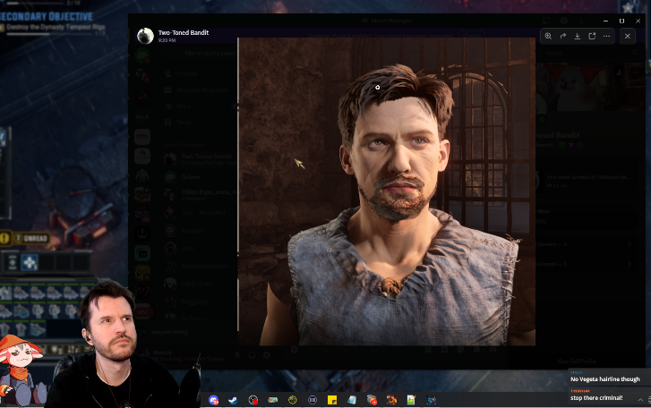Click the yellow exclamation alert icon in game

pos(4,238)
